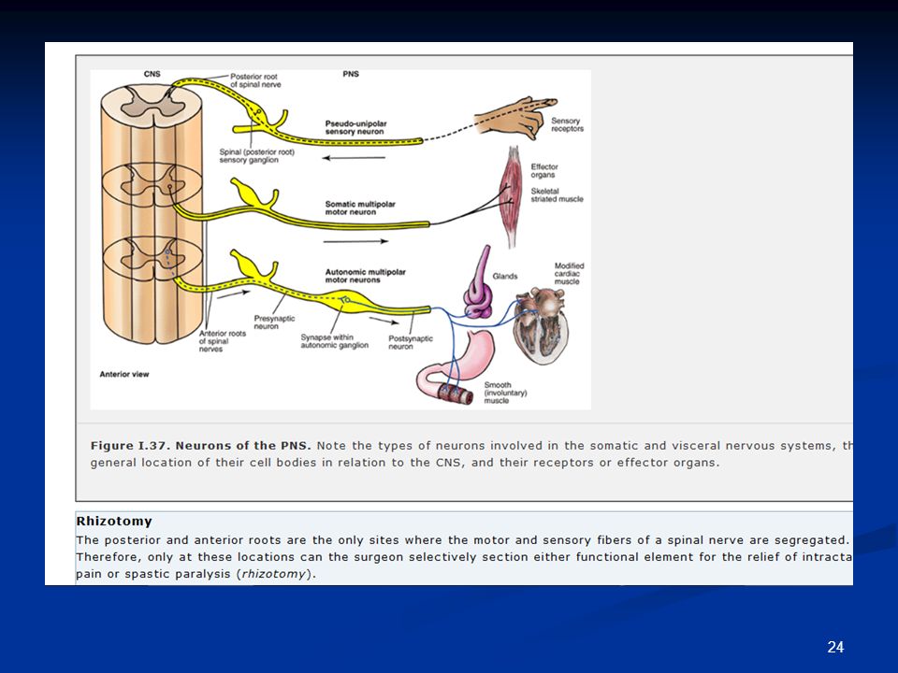Click the 'Effector organs' label
The image size is (898, 673).
(x=544, y=170)
